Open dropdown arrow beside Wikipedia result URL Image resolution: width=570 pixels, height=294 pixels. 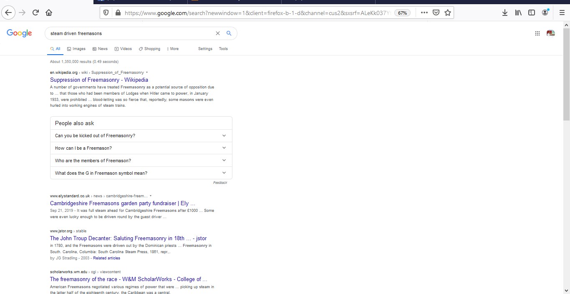click(147, 73)
